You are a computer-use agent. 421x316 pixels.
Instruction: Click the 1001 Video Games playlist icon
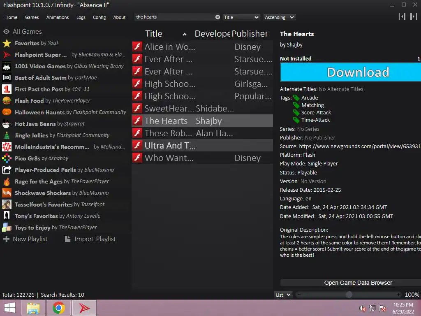pyautogui.click(x=7, y=66)
